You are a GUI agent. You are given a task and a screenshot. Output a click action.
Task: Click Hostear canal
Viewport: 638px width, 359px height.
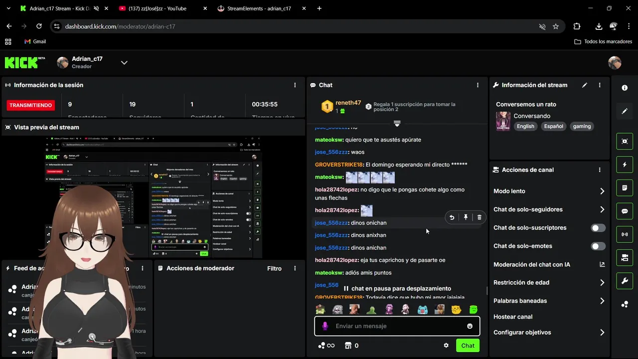(x=513, y=317)
